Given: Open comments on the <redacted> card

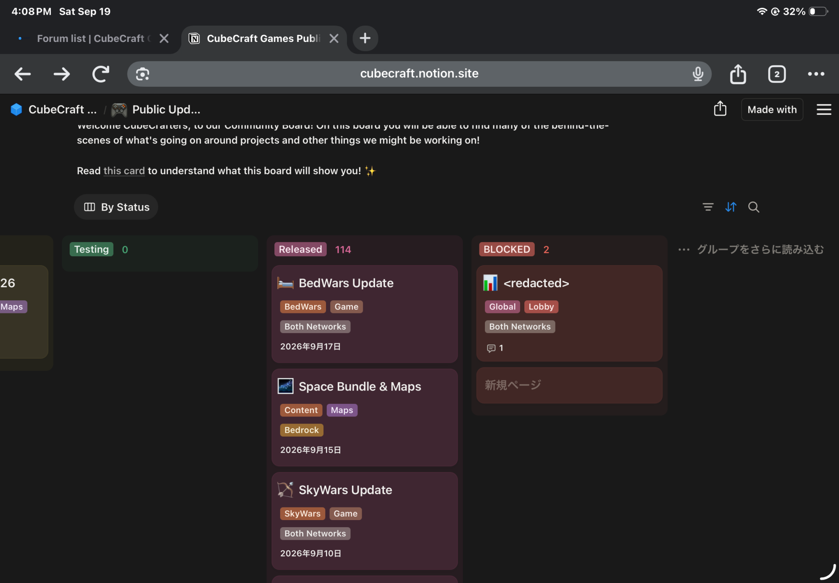Looking at the screenshot, I should tap(495, 348).
